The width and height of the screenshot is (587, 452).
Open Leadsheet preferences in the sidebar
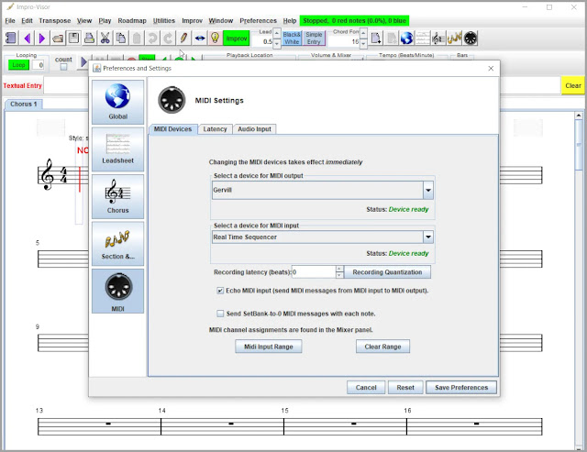[x=118, y=149]
